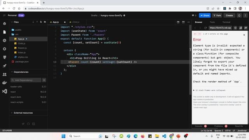Screen dimensions: 249x140
Task: Open index.js in the file tree
Action: click(22, 52)
